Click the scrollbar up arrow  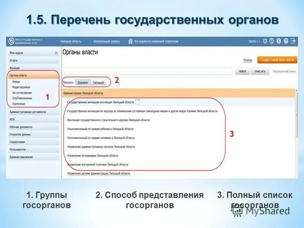click(296, 90)
